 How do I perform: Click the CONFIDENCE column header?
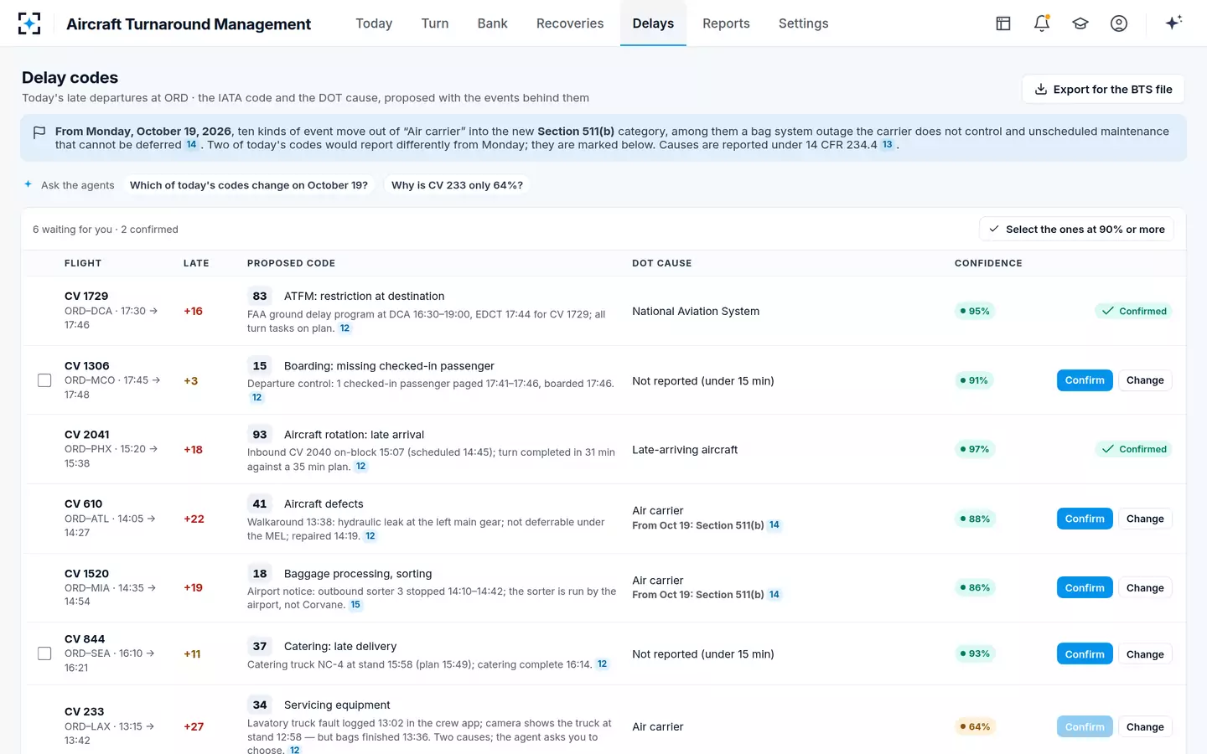pos(988,263)
